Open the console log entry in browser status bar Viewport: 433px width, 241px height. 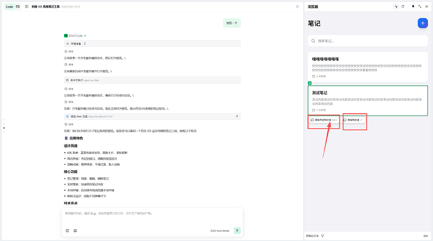tap(313, 236)
